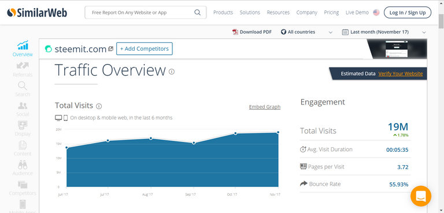Click the globe icon beside All countries
The height and width of the screenshot is (213, 444).
click(283, 32)
